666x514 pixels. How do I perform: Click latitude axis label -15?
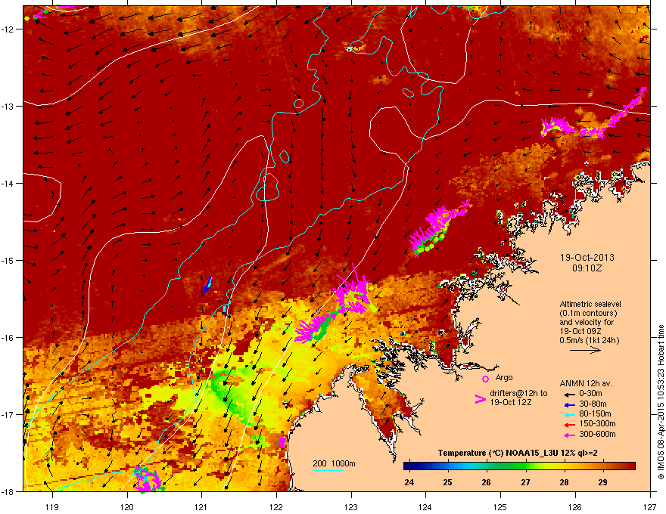(8, 260)
